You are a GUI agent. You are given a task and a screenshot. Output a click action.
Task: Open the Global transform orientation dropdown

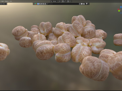click(x=54, y=1)
